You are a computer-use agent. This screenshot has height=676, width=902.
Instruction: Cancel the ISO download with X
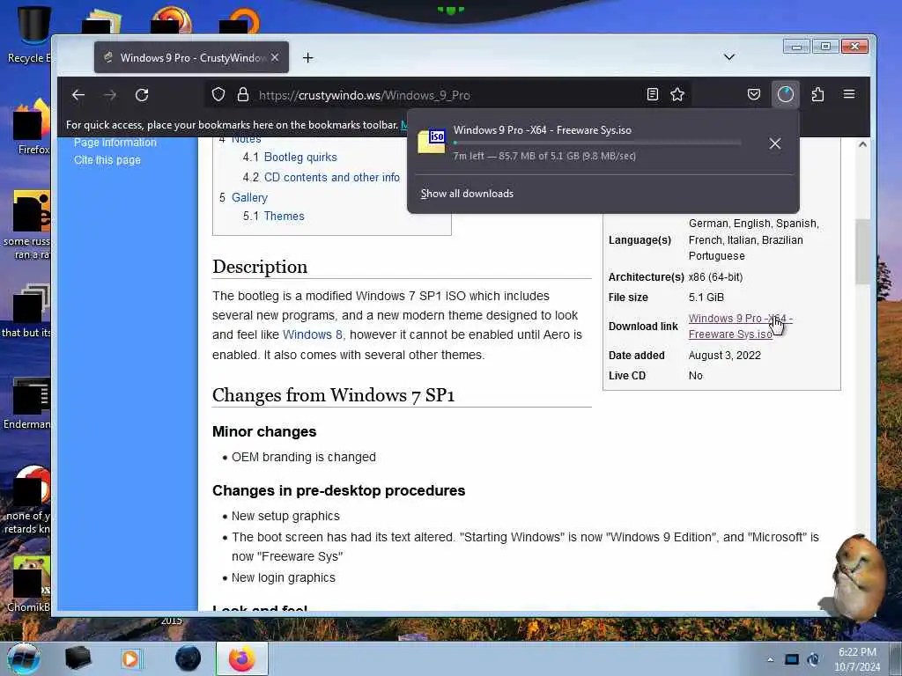[x=775, y=143]
